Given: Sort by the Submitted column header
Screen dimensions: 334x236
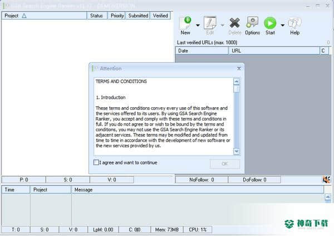Looking at the screenshot, I should (138, 16).
